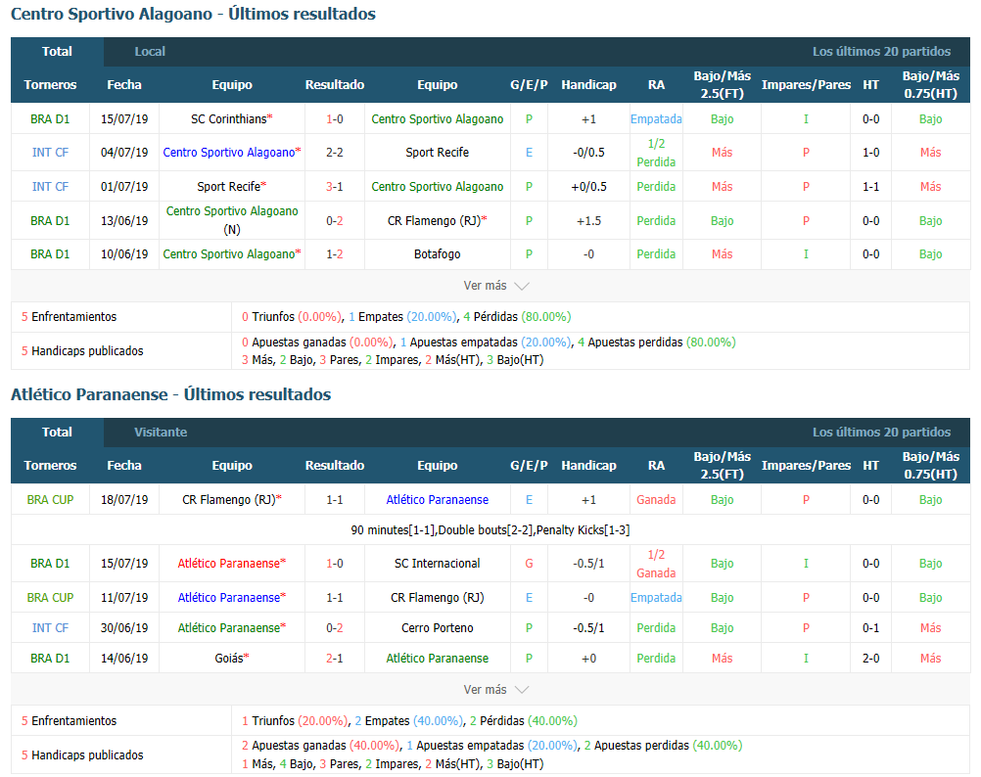
Task: Click Centro Sportivo Alagoano (N) team cell
Action: pos(232,220)
